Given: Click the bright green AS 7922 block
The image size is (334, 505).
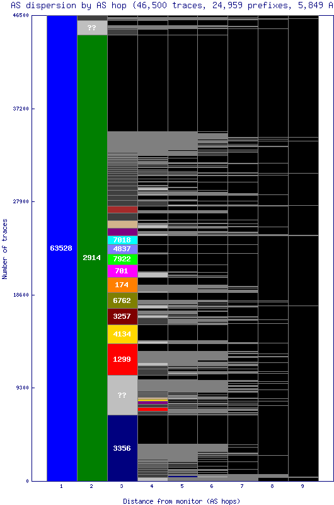Looking at the screenshot, I should coord(122,259).
